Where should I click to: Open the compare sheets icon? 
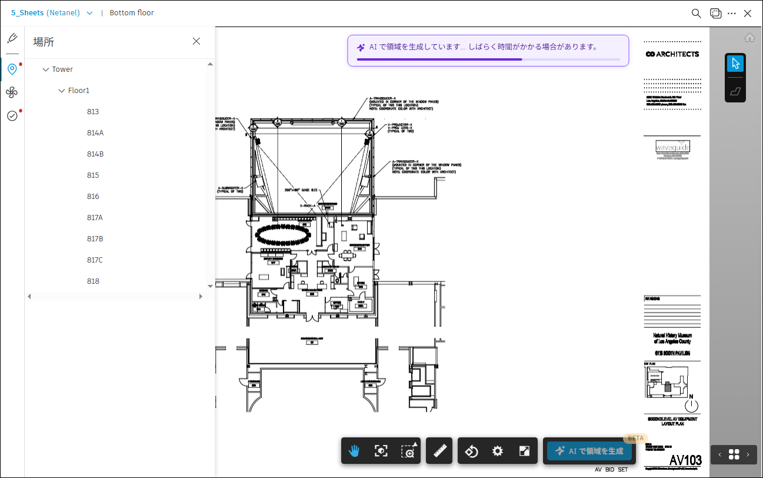point(715,13)
